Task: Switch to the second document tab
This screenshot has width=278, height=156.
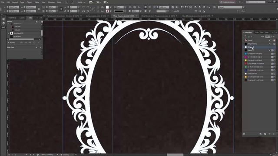Action: click(x=97, y=16)
